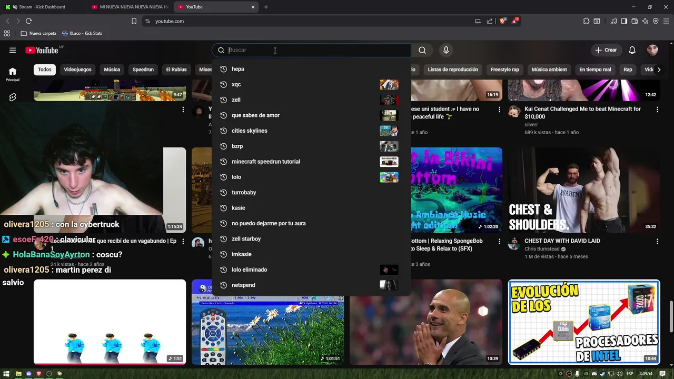Image resolution: width=674 pixels, height=379 pixels.
Task: Open Brave VPN shield icon
Action: click(656, 21)
